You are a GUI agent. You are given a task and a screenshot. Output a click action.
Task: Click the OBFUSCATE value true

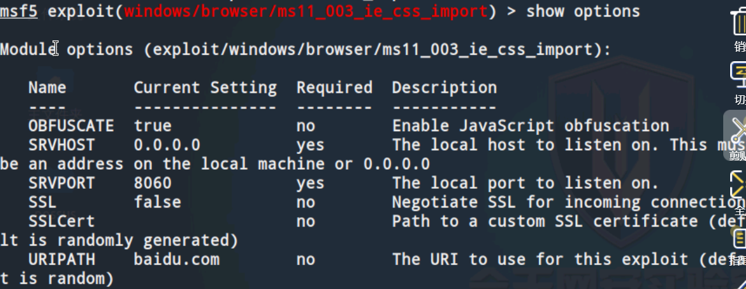[x=152, y=126]
